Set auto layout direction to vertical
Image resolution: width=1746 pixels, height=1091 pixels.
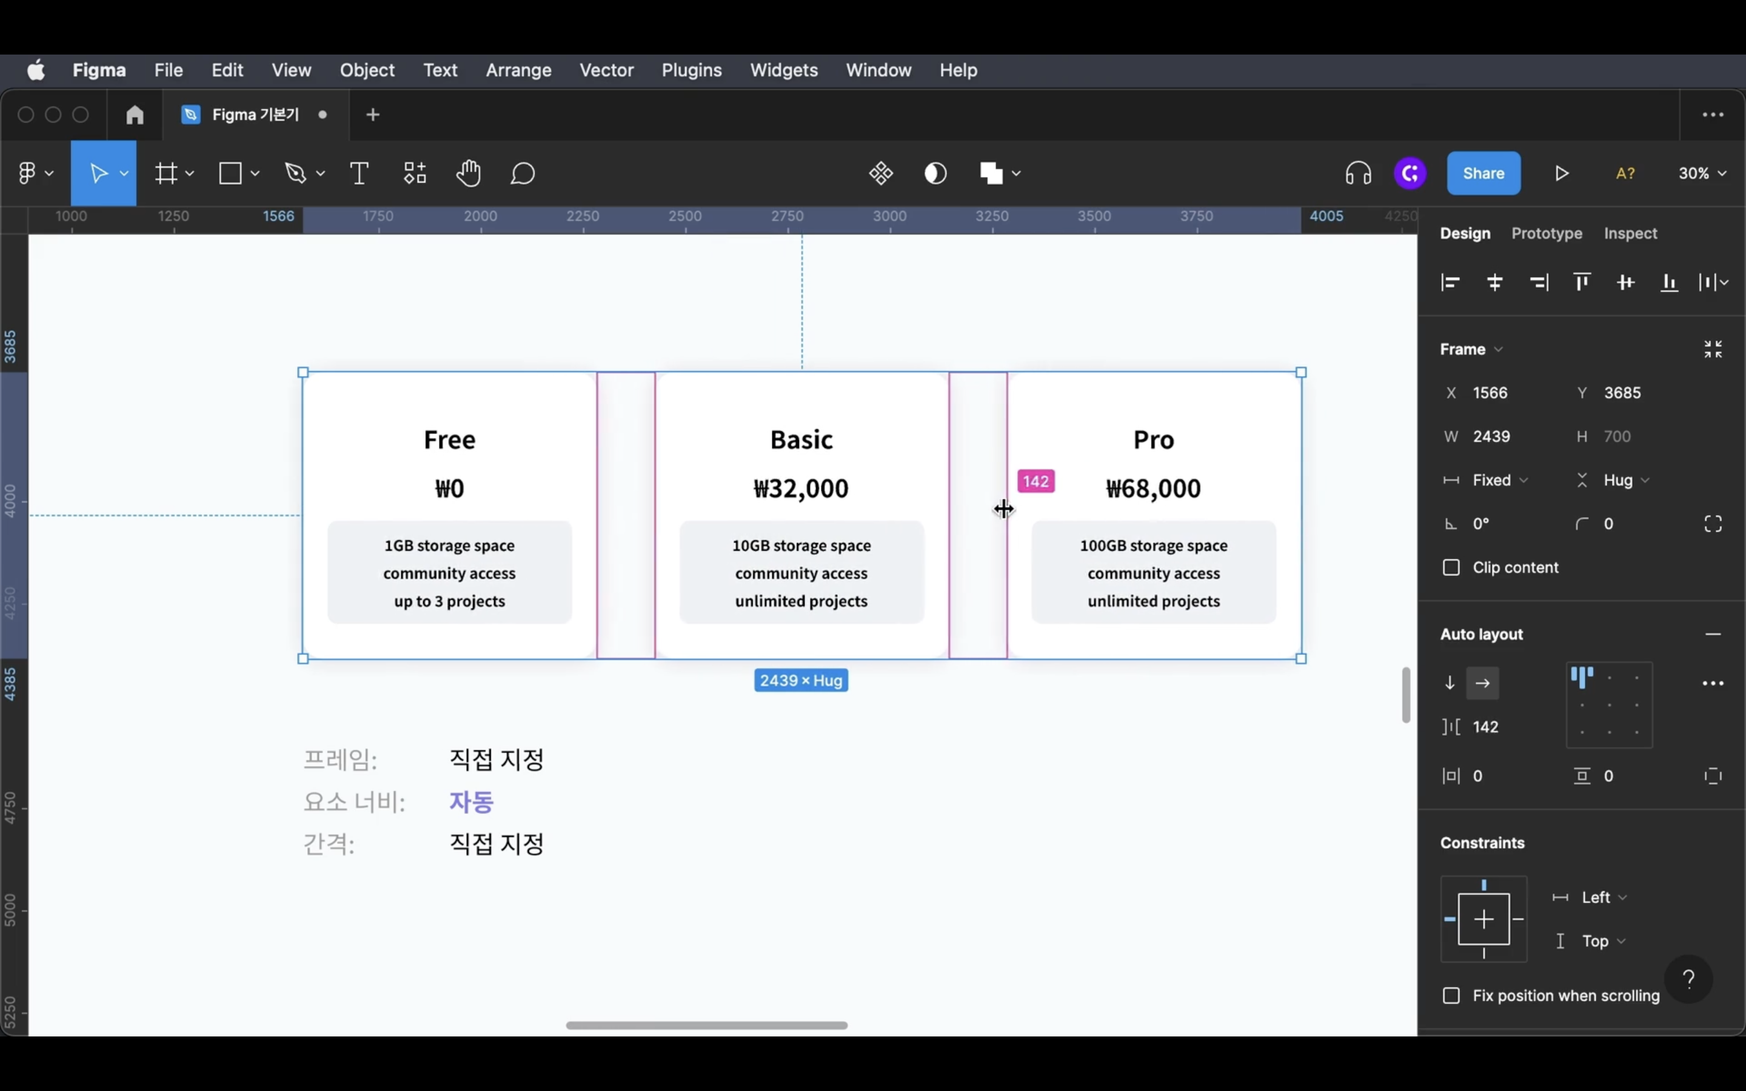click(x=1450, y=683)
